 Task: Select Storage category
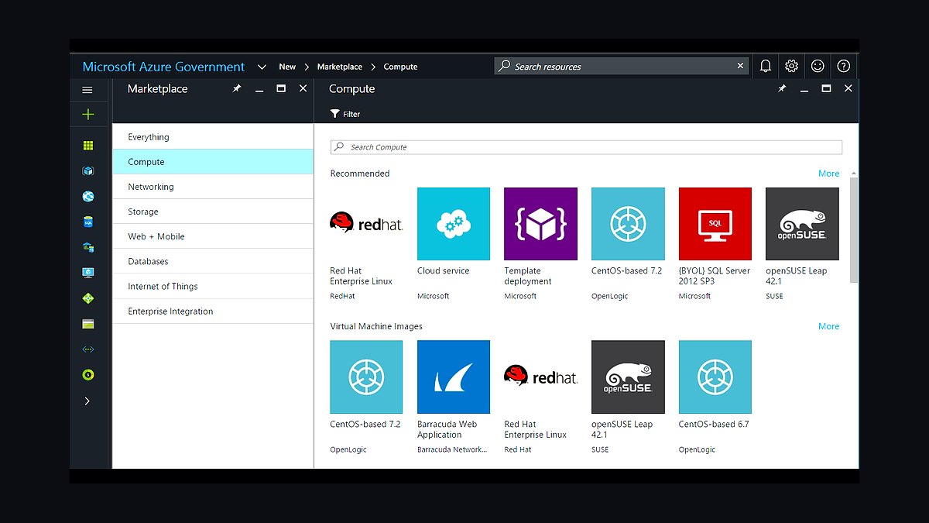coord(213,212)
